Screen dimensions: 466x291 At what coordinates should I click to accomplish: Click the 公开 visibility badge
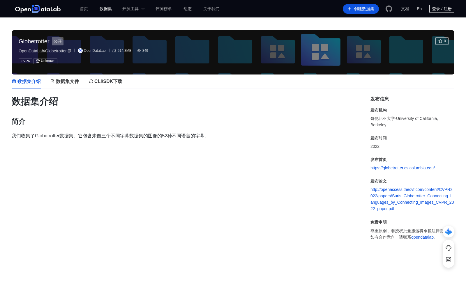pyautogui.click(x=58, y=41)
